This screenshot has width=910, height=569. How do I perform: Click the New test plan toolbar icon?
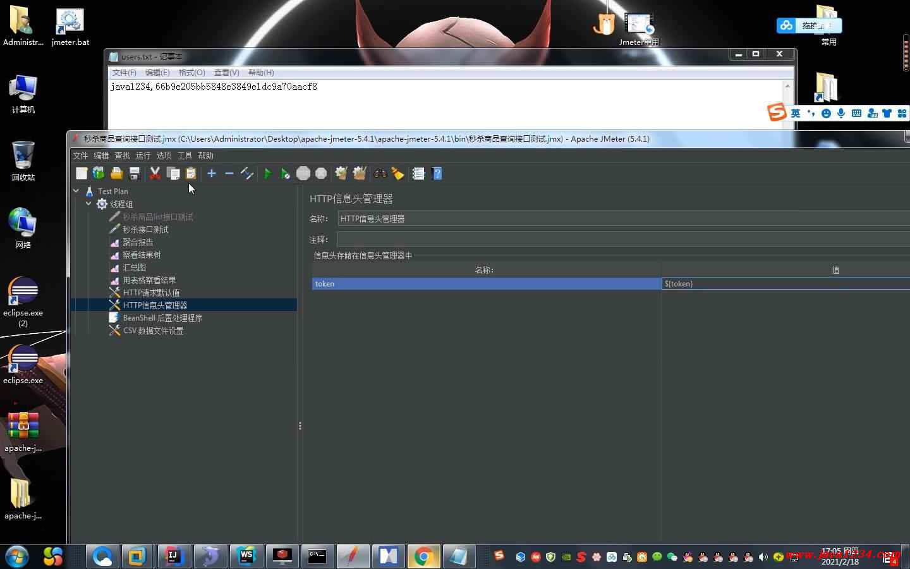[x=82, y=173]
